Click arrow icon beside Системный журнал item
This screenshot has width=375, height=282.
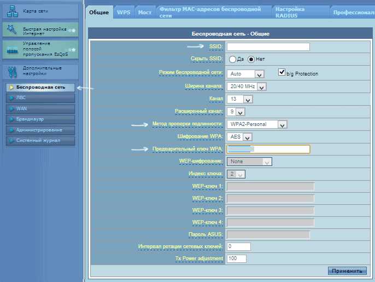[x=11, y=141]
